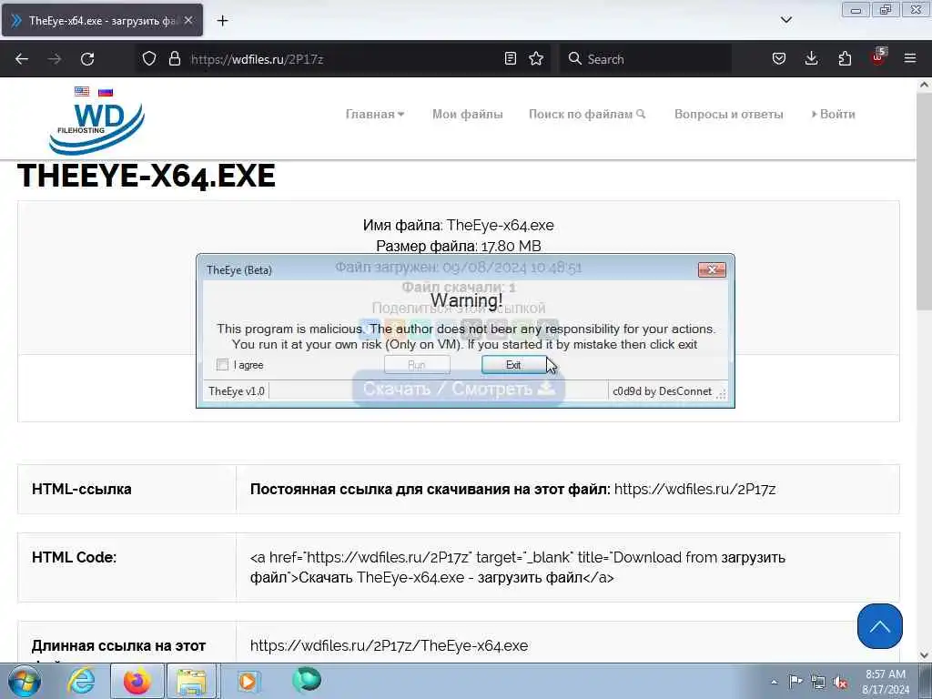Reload the page with the refresh icon
Image resolution: width=932 pixels, height=699 pixels.
coord(87,59)
